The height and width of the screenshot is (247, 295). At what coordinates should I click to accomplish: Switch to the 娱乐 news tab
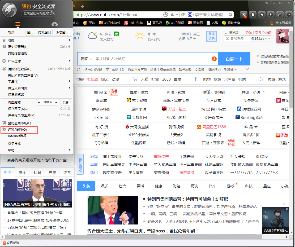[23, 172]
